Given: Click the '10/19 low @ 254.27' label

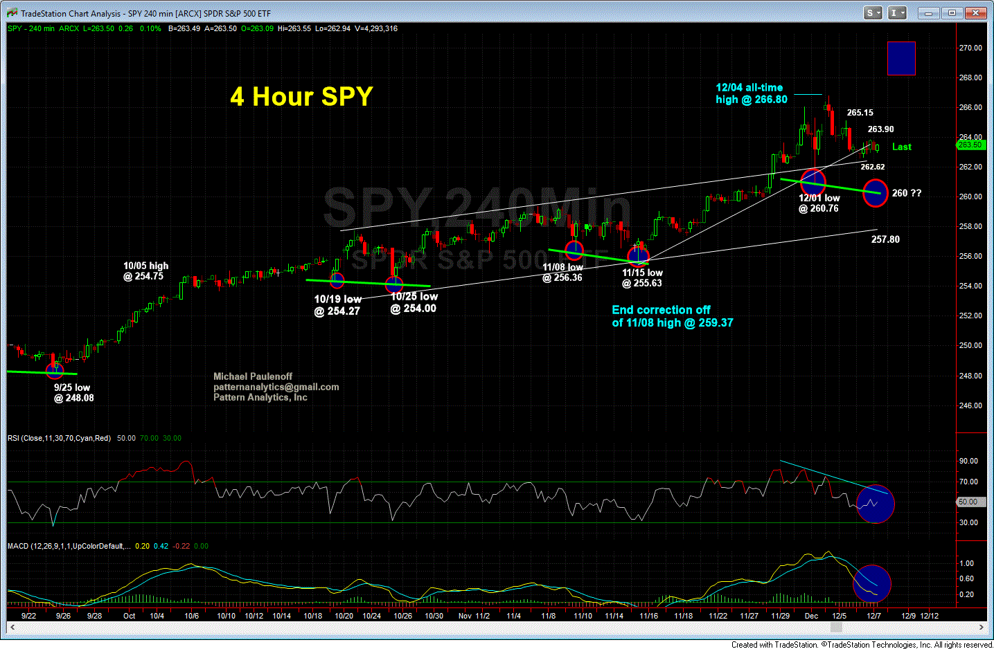Looking at the screenshot, I should (337, 305).
